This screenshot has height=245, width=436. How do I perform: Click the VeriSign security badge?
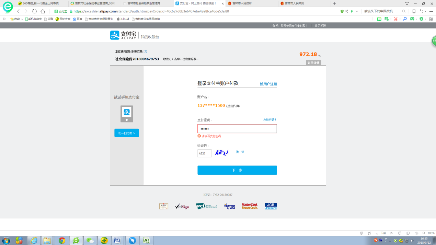point(182,206)
